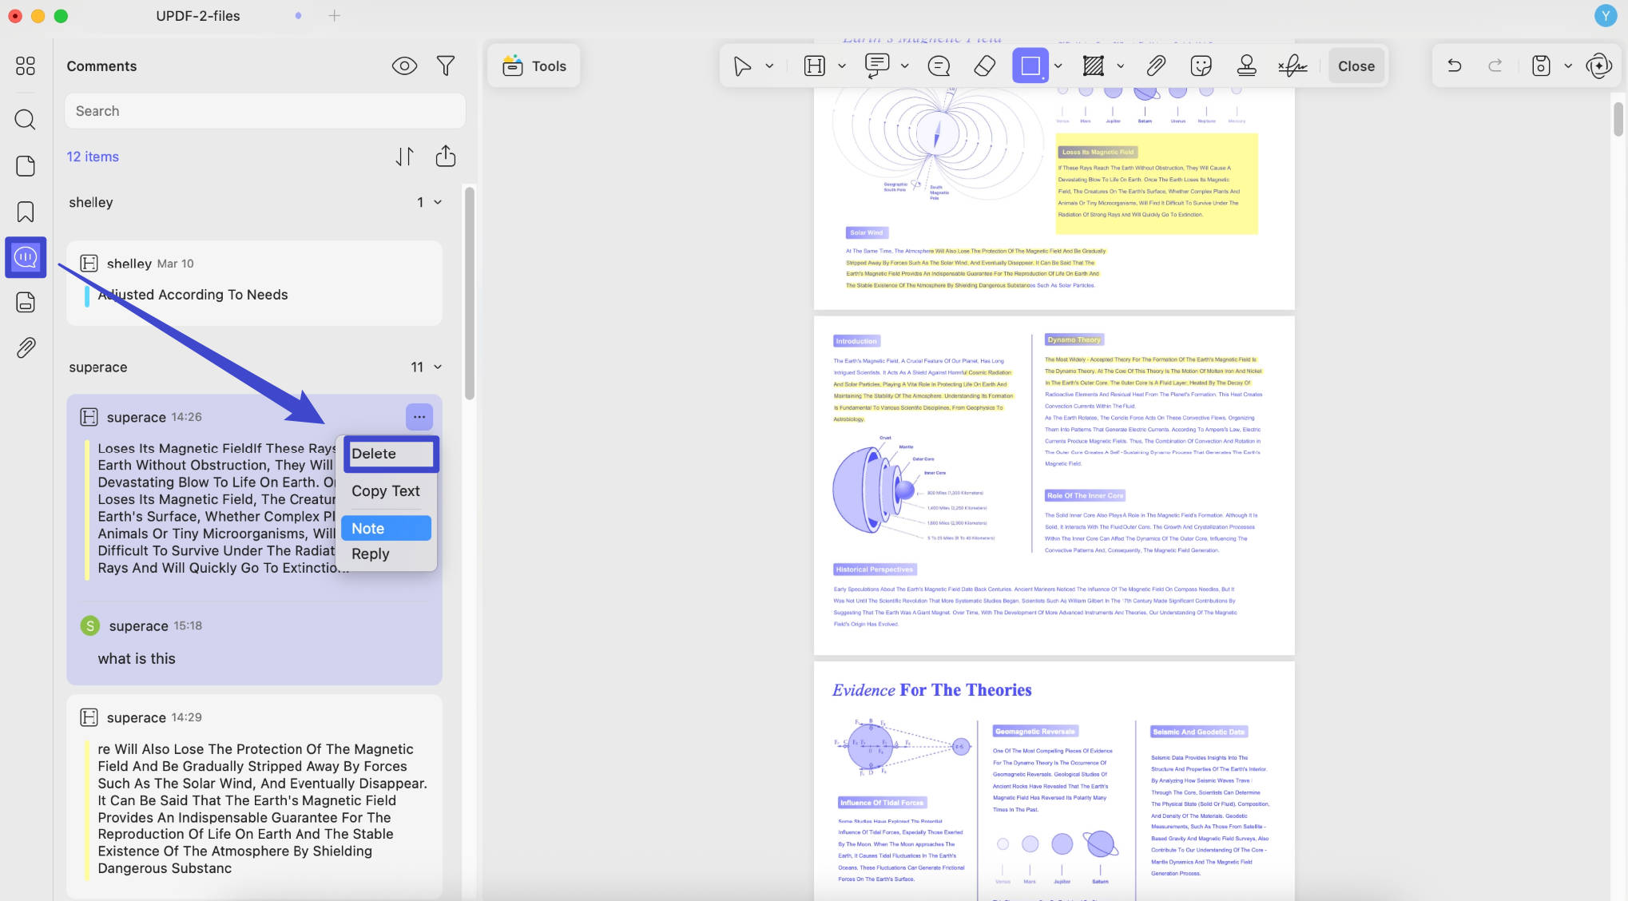
Task: Open the sticker tool
Action: point(1201,66)
